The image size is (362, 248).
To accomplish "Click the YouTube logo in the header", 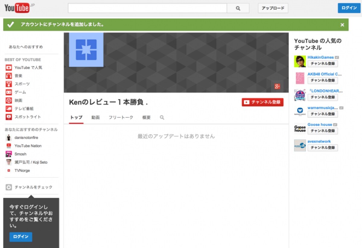I will [17, 8].
